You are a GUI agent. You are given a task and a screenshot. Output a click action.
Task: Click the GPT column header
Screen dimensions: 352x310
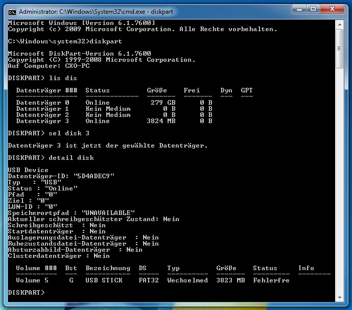[x=247, y=90]
